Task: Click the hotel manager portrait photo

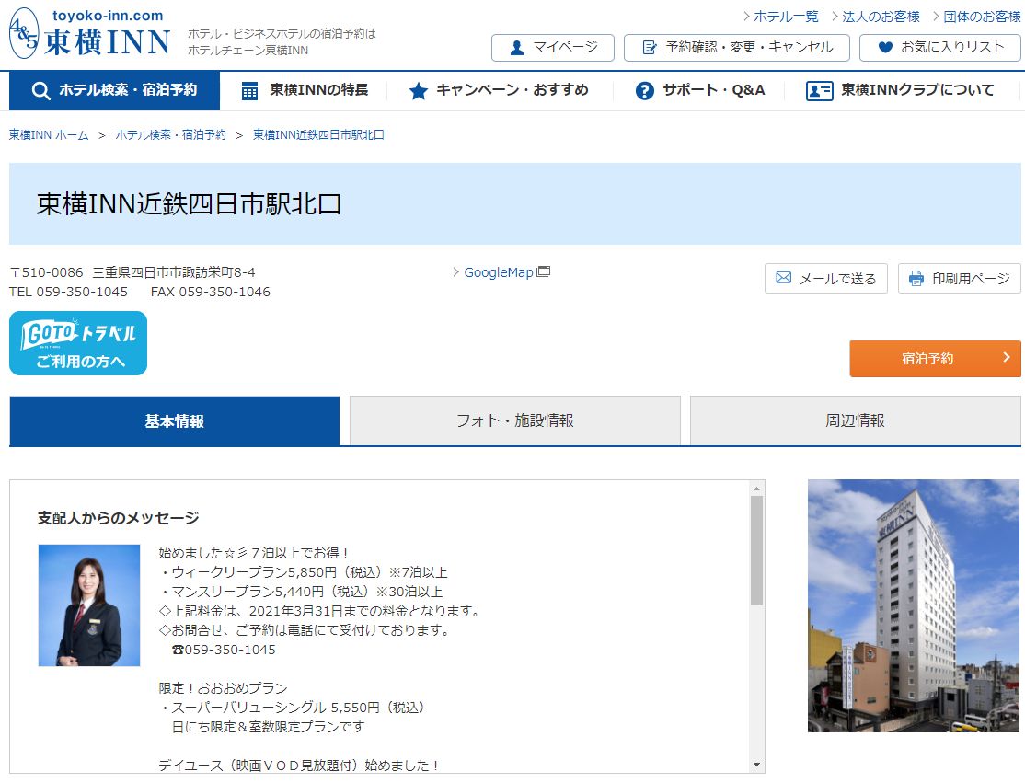Action: [89, 605]
